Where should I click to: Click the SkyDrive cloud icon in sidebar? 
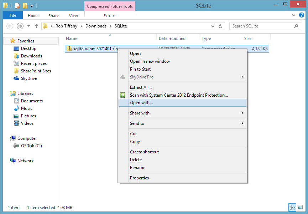(x=16, y=78)
